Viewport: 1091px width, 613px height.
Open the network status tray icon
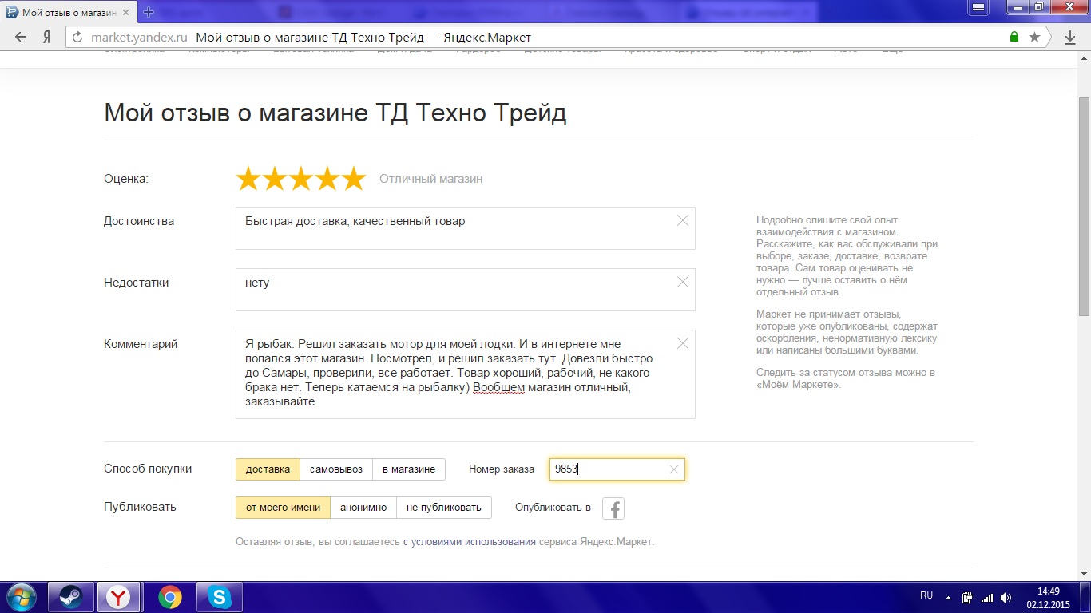[987, 597]
